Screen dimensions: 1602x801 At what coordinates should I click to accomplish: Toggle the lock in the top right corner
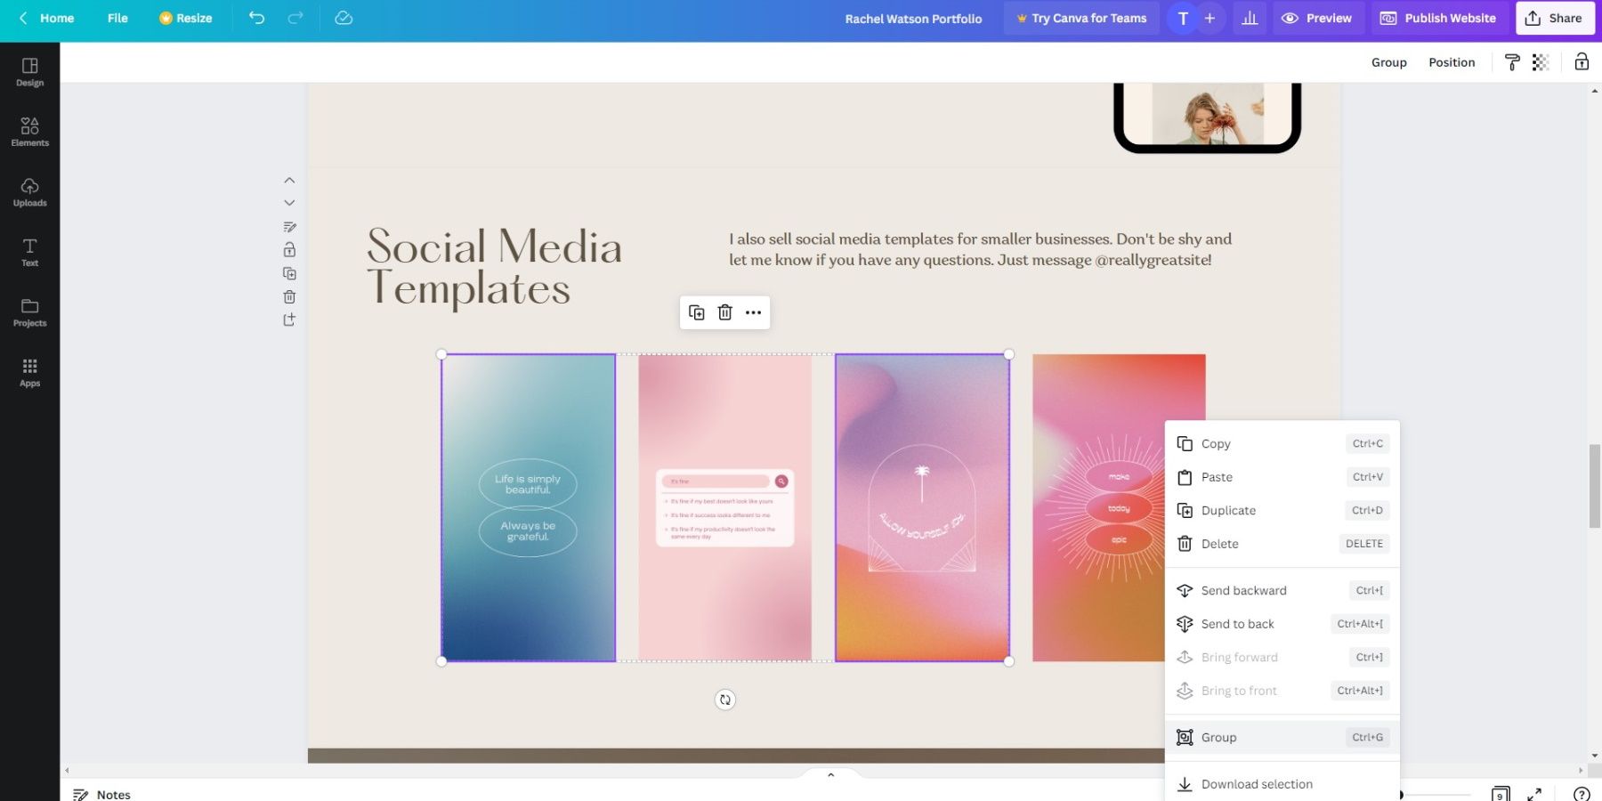1582,61
